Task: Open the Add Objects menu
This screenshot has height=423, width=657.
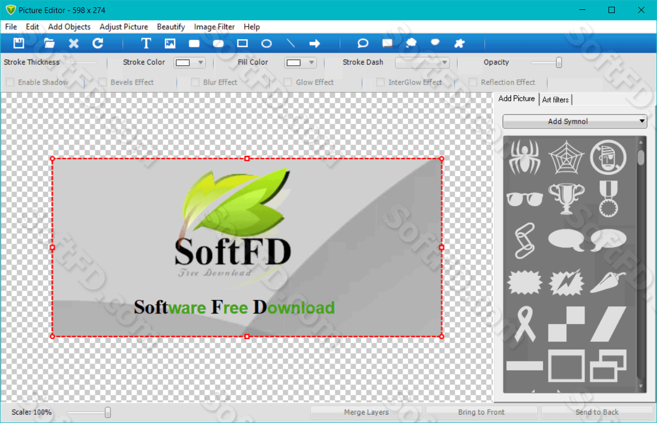Action: pos(69,27)
